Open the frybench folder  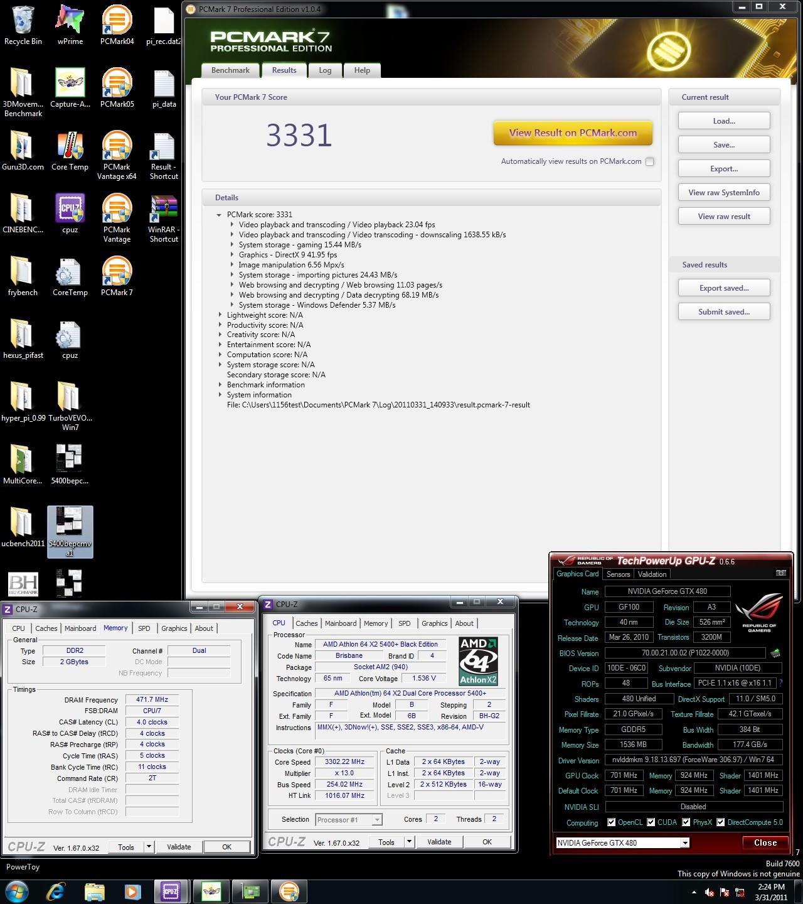point(23,276)
